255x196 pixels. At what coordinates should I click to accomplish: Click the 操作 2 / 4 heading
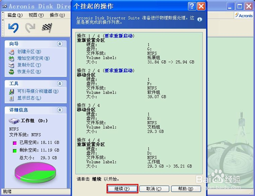coord(106,70)
